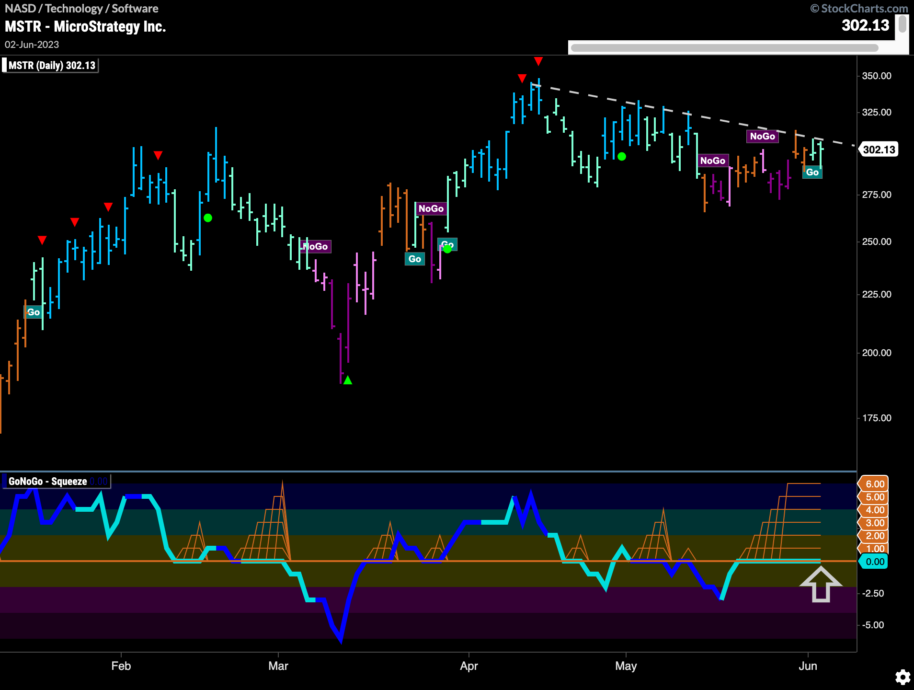Open the settings gear icon
914x690 pixels.
pos(903,677)
